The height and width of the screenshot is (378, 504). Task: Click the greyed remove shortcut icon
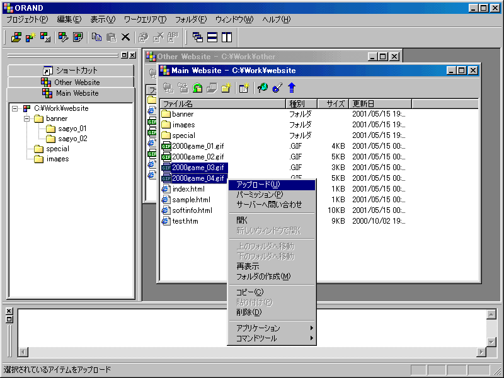point(158,37)
